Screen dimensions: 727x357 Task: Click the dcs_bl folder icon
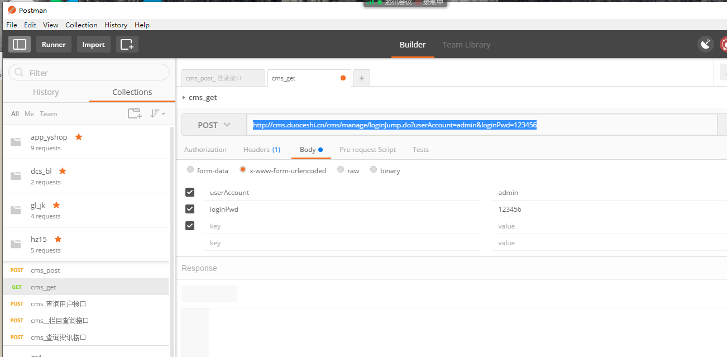16,176
